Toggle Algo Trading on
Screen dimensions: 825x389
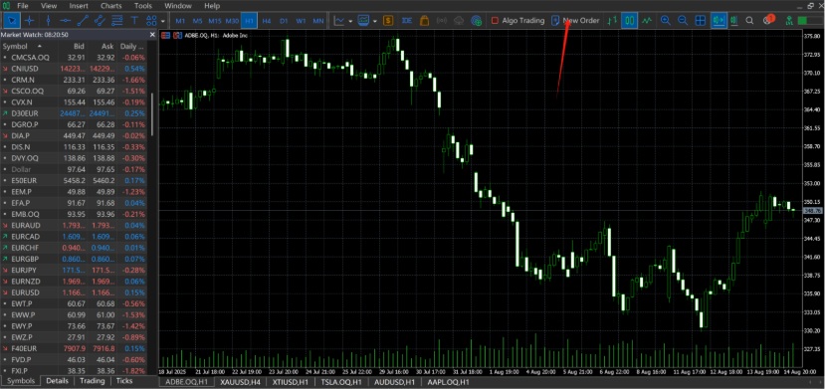tap(517, 21)
